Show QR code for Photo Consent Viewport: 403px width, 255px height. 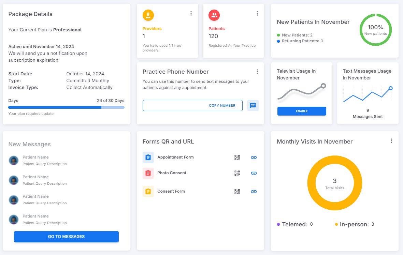coord(237,173)
